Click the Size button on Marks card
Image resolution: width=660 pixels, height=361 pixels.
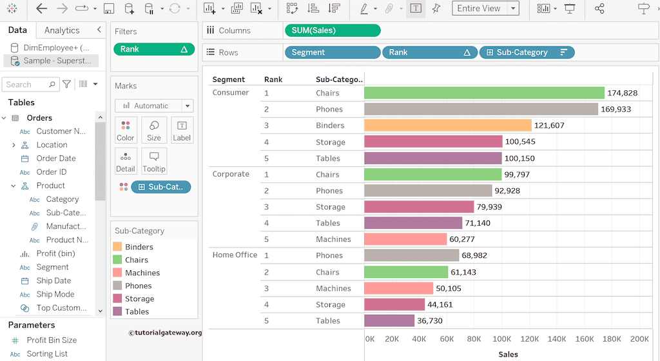154,130
